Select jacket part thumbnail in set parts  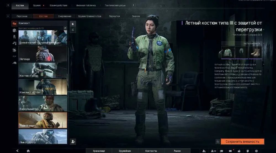pos(228,52)
